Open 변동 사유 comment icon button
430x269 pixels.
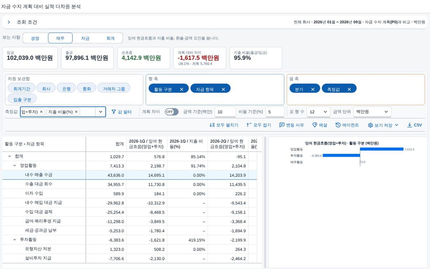(292, 125)
